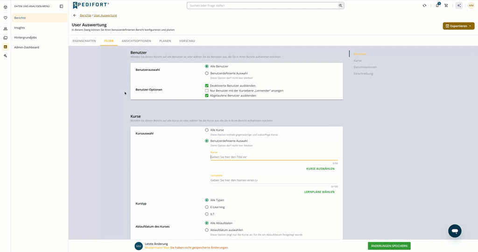Switch to the Planen tab
This screenshot has width=478, height=252.
[165, 41]
